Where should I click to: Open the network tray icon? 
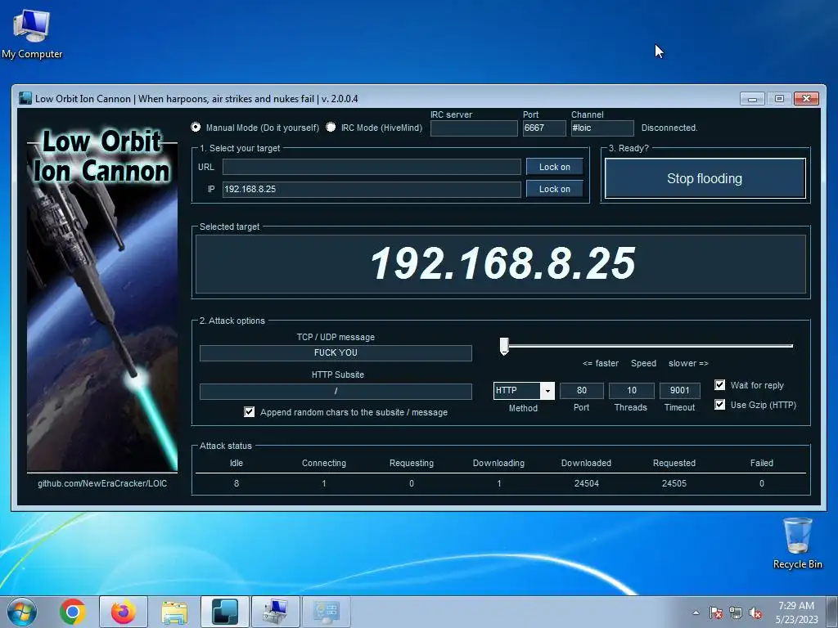(x=736, y=612)
